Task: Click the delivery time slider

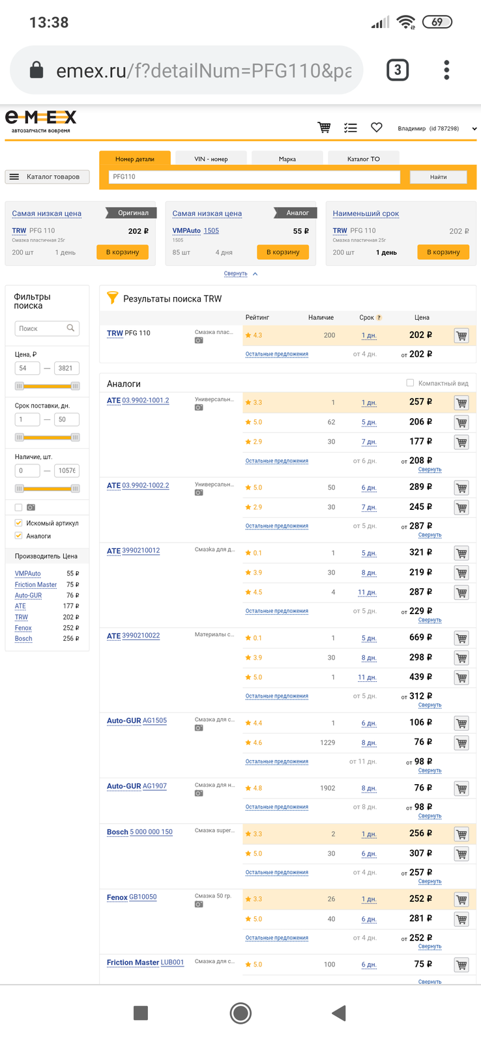Action: pos(47,437)
